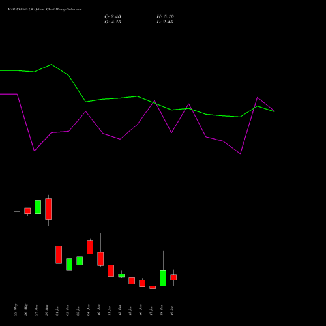Viewport: 326px width, 326px height.
Task: Click the 01 Jun date label
Action: (57, 310)
